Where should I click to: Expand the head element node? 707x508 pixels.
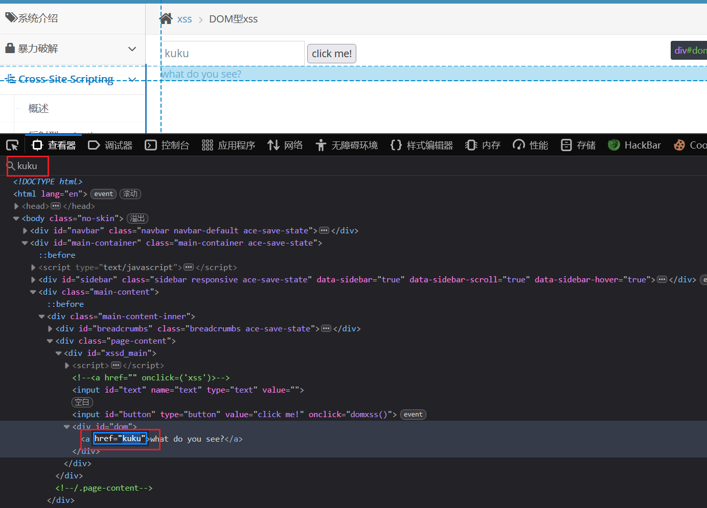click(x=16, y=206)
